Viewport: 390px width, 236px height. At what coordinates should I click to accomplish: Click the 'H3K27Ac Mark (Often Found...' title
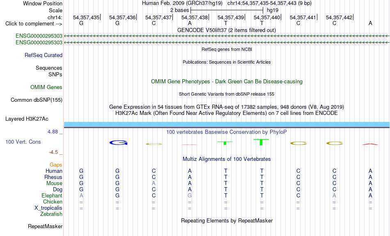(x=227, y=113)
